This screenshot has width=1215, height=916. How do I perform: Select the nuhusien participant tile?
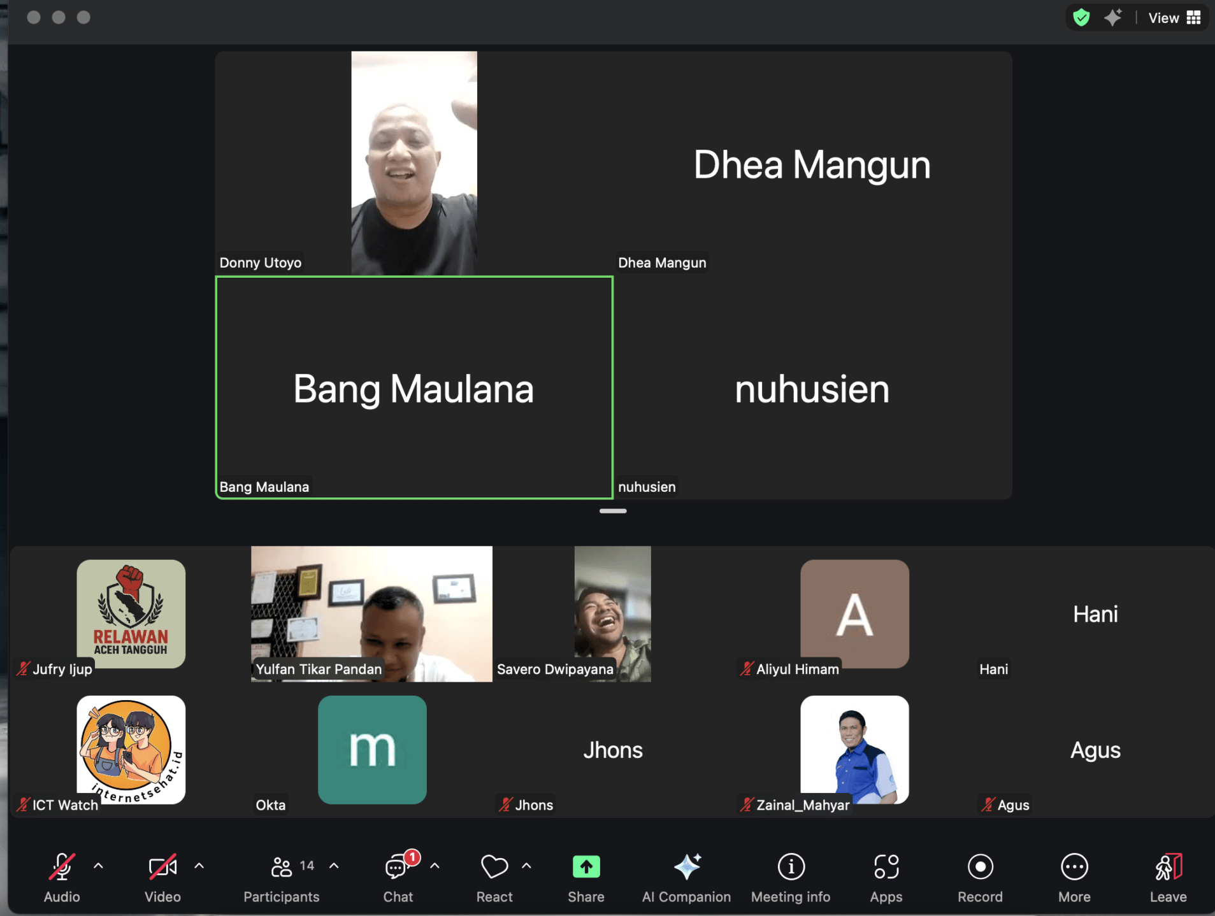(813, 387)
